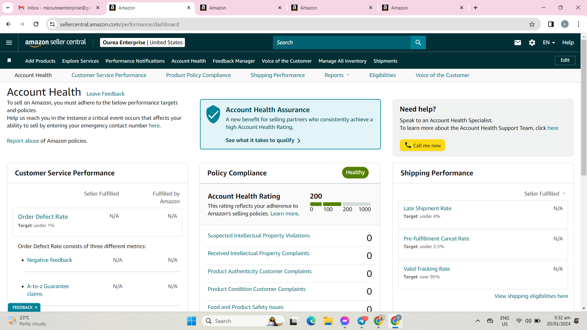Image resolution: width=587 pixels, height=330 pixels.
Task: Open the Help link in the header
Action: 568,42
